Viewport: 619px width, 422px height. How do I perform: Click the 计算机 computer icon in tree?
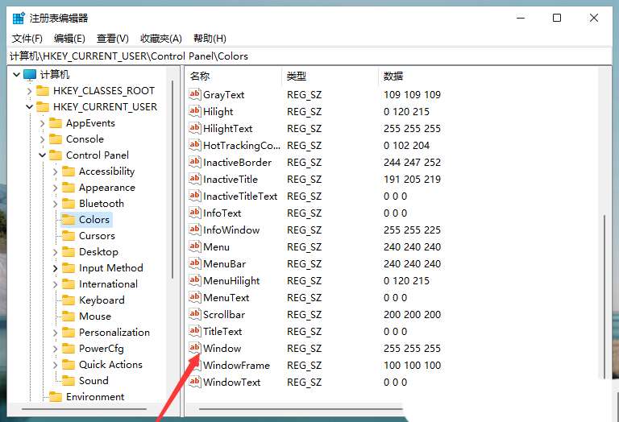click(30, 75)
